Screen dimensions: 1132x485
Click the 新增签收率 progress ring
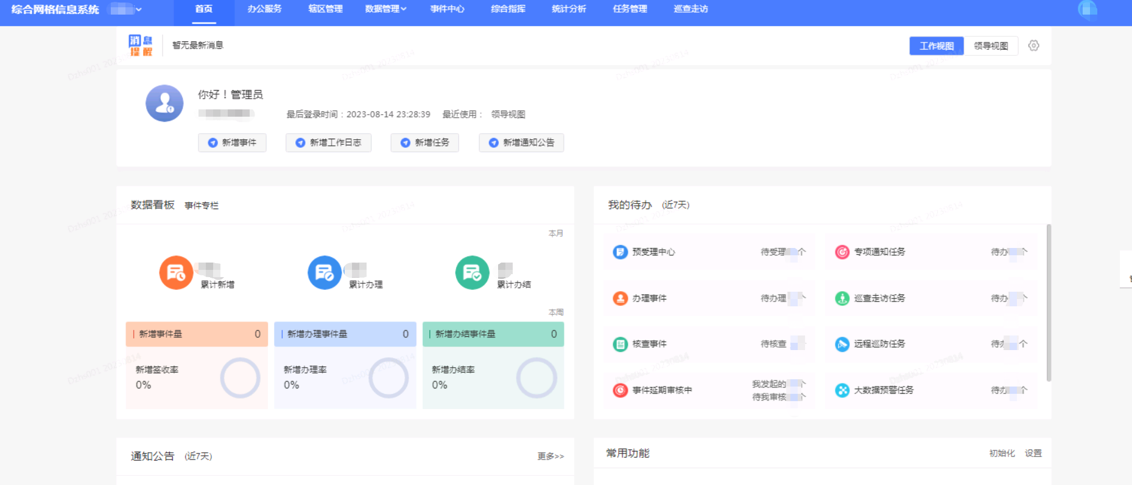coord(240,378)
